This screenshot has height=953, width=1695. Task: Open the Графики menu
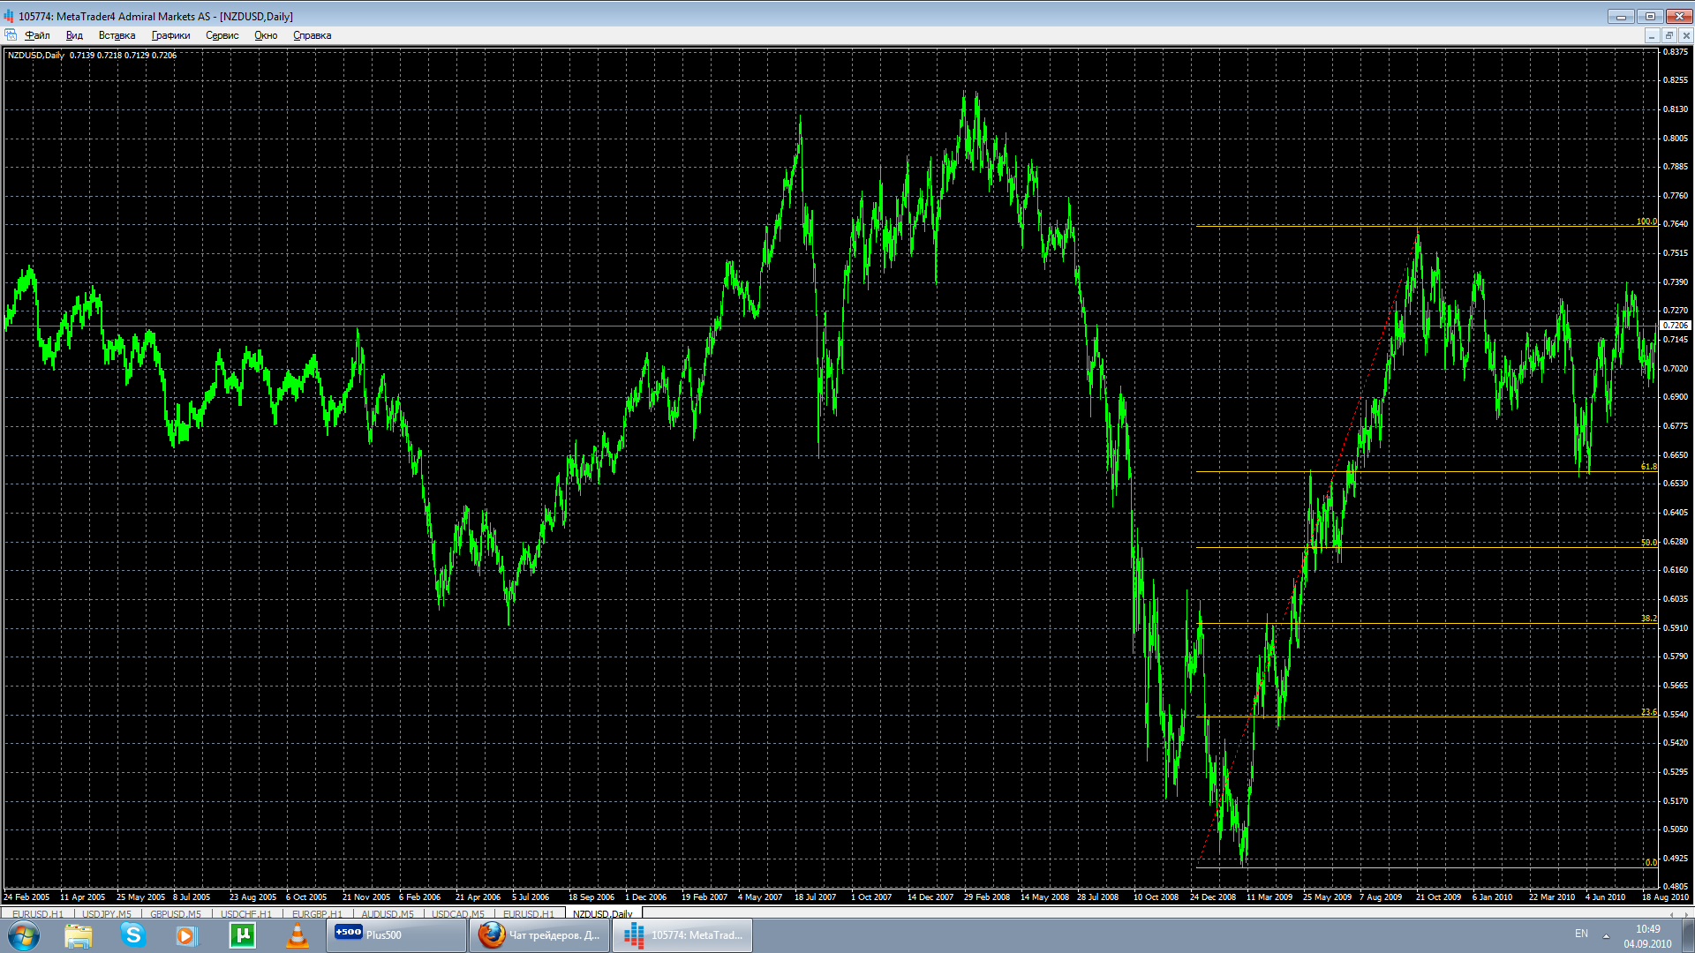170,35
